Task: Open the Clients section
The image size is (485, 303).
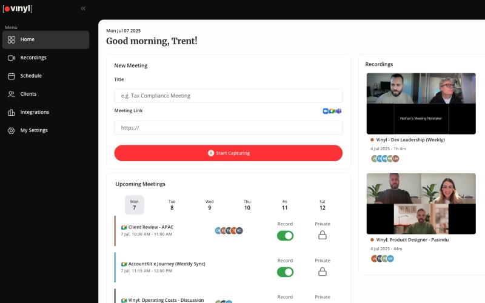Action: coord(46,94)
